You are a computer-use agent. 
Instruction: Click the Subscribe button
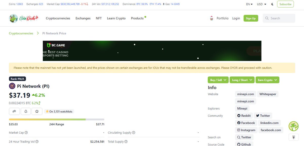(x=286, y=4)
